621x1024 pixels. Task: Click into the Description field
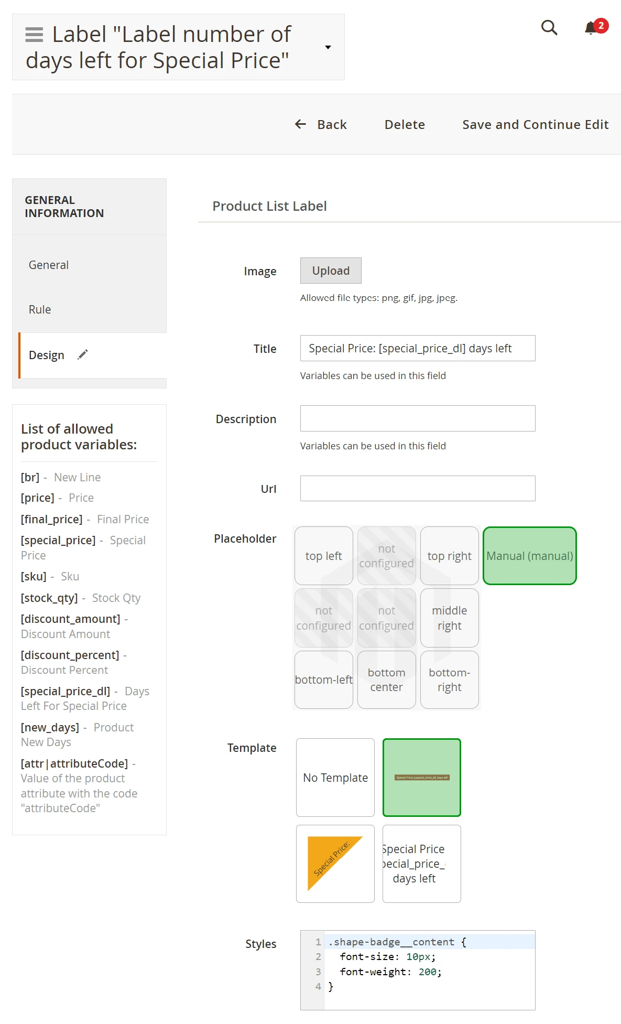(417, 418)
